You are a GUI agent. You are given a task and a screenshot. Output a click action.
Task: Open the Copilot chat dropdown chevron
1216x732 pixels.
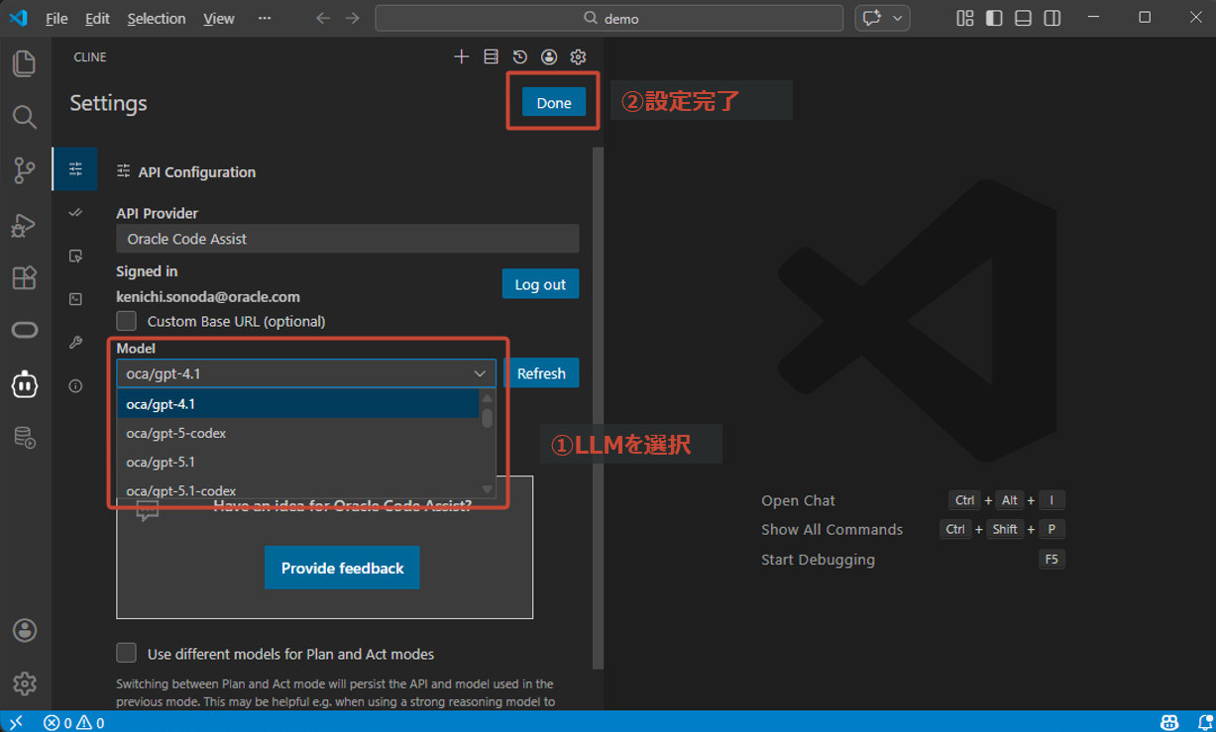click(898, 18)
